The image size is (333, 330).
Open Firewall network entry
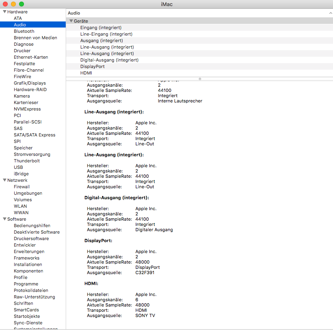[21, 187]
